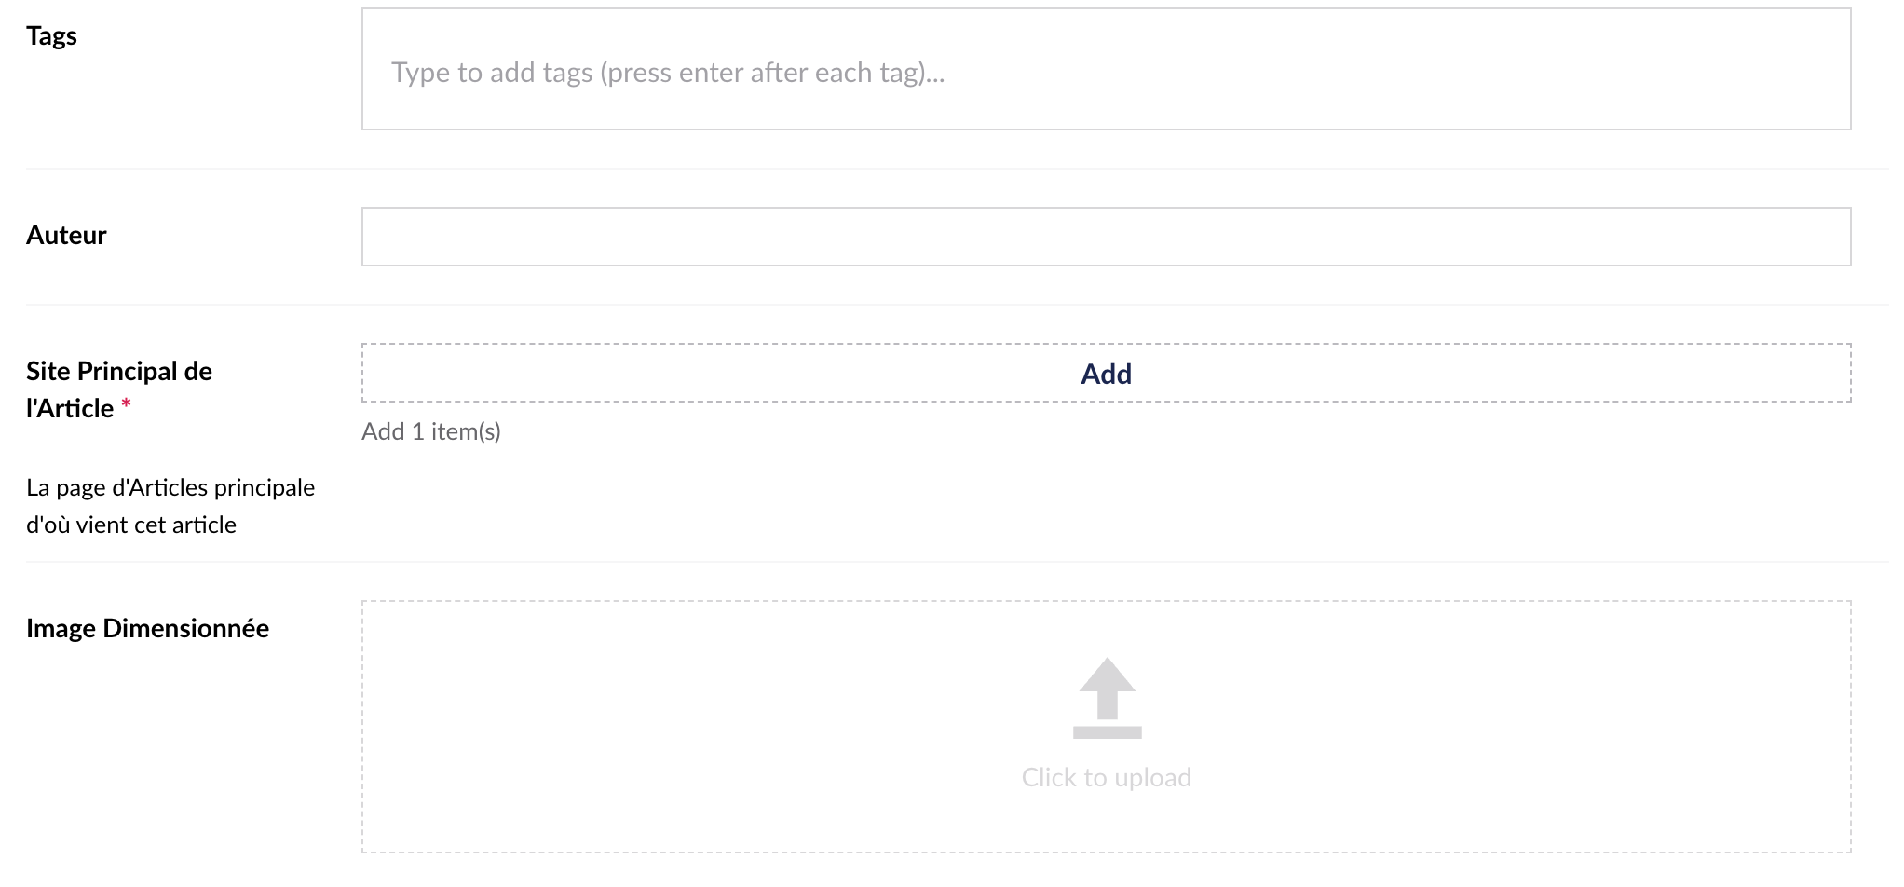Click the "l'Article" label word
Image resolution: width=1904 pixels, height=887 pixels.
(x=70, y=408)
